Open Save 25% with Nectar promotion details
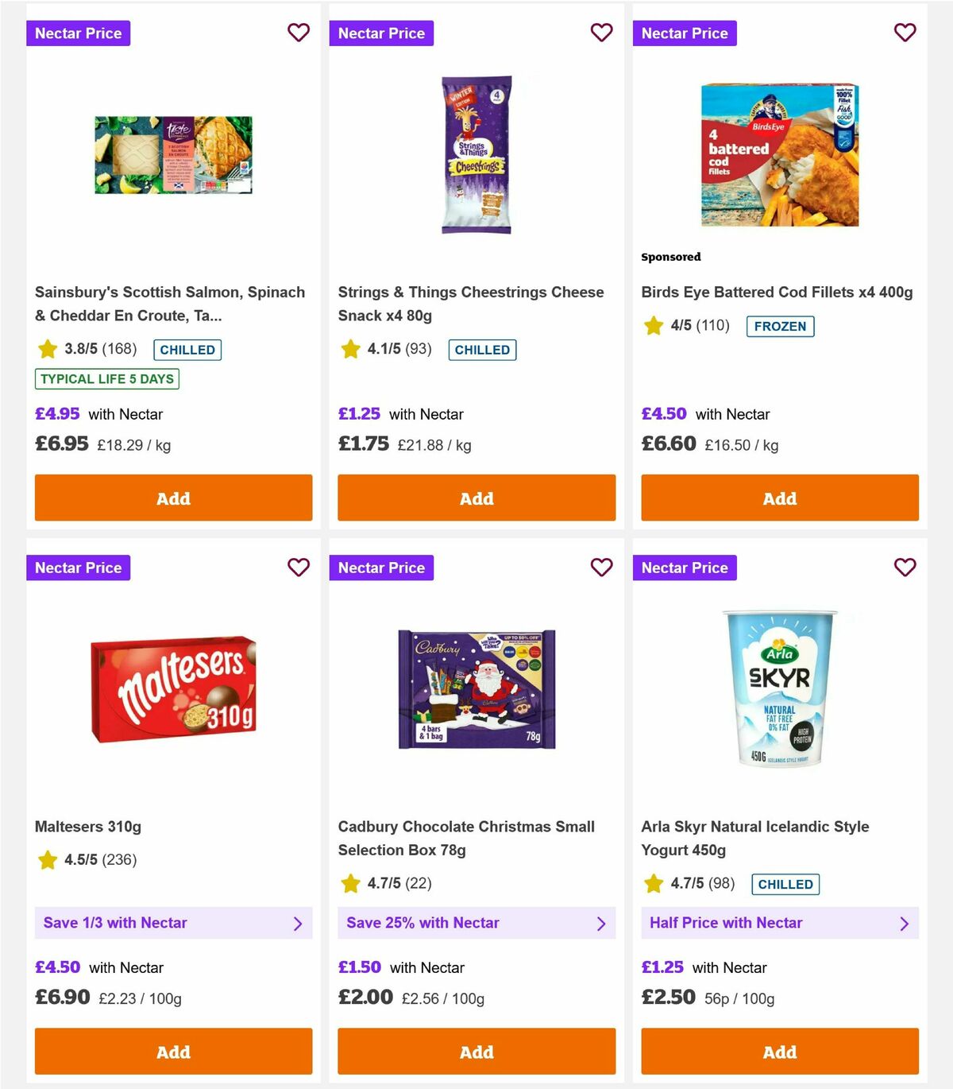Viewport: 953px width, 1089px height. pyautogui.click(x=476, y=923)
